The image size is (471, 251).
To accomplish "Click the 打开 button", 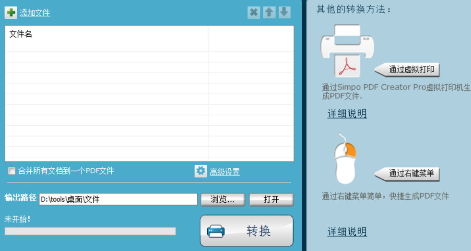I will (x=271, y=199).
